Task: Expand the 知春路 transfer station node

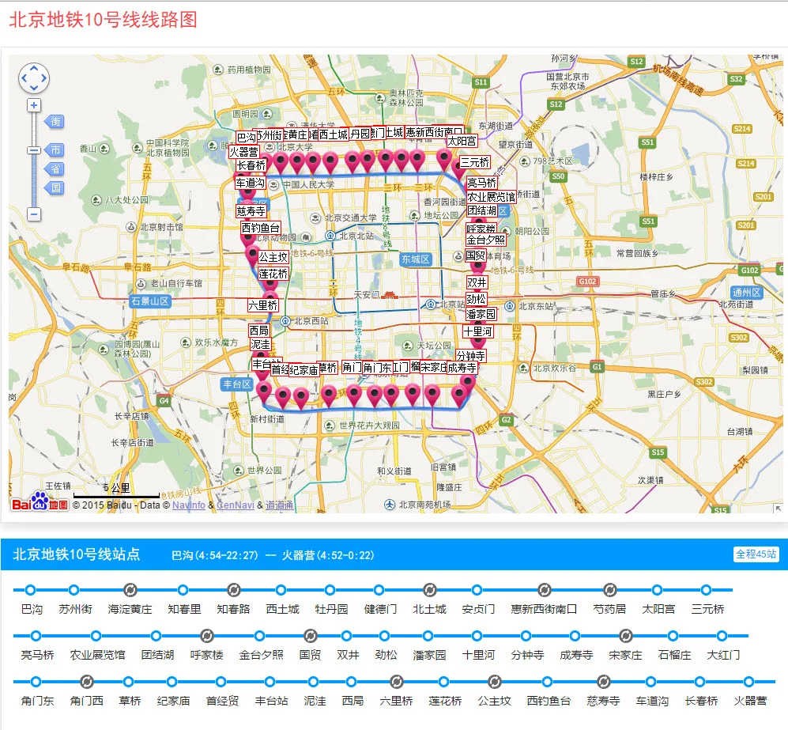Action: 234,589
